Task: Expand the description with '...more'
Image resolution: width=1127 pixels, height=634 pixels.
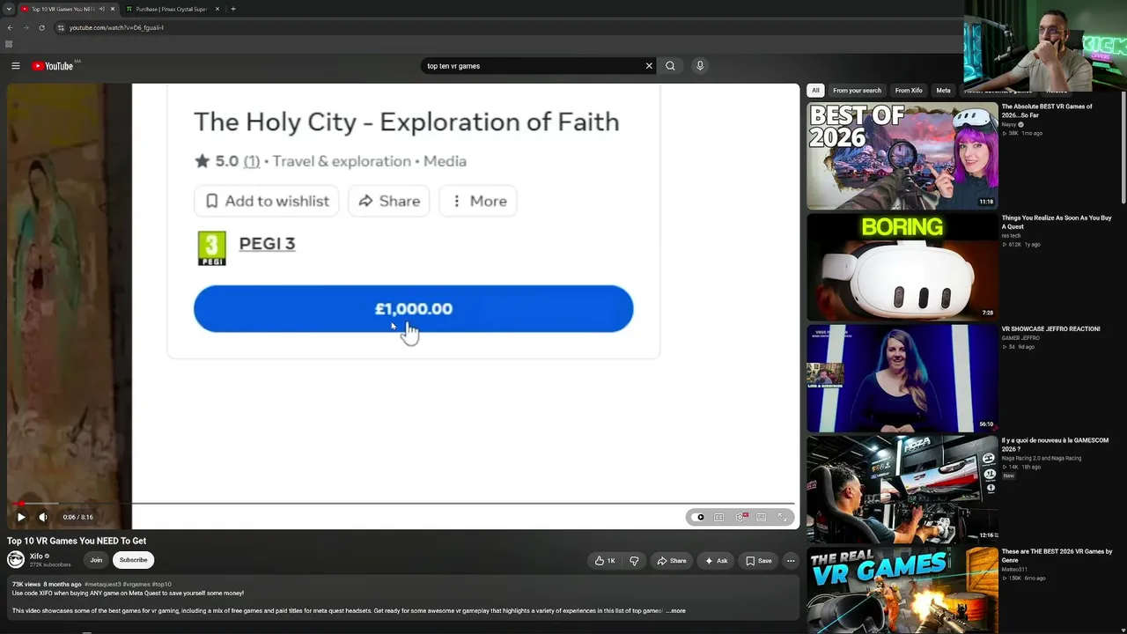Action: coord(675,611)
